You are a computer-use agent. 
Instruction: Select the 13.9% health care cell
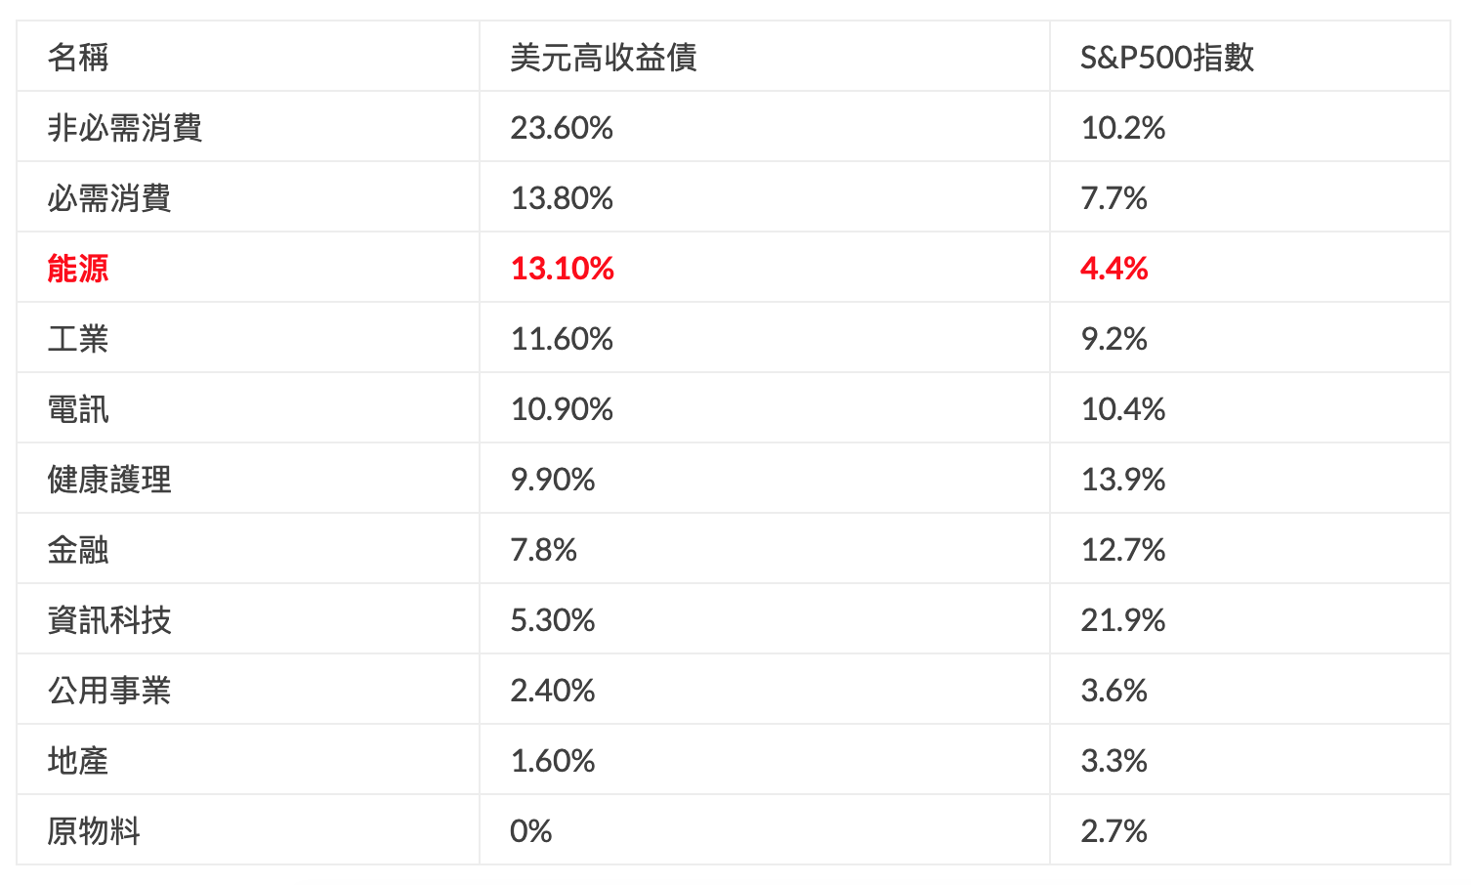point(1123,480)
